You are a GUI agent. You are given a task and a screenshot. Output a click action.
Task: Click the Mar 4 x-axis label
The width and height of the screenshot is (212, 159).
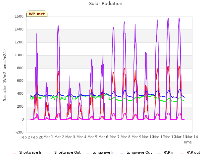tap(81, 137)
